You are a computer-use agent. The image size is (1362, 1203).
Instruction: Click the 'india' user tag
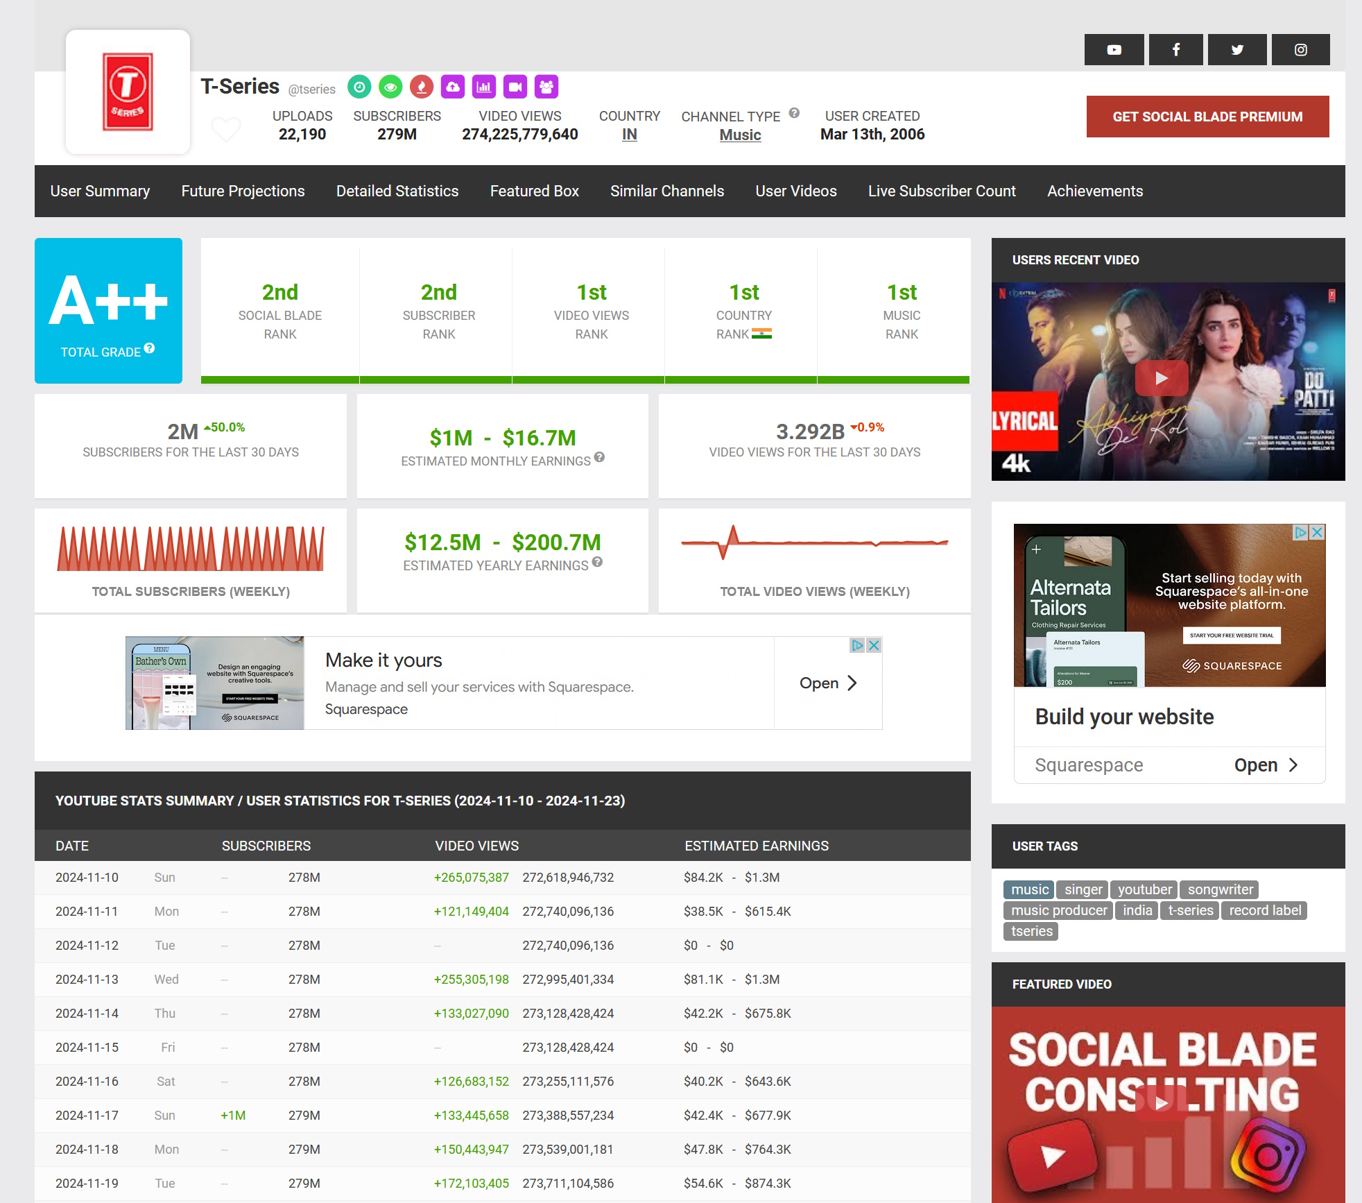(x=1137, y=910)
